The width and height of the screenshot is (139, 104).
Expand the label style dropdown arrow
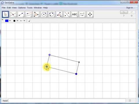coord(24,21)
